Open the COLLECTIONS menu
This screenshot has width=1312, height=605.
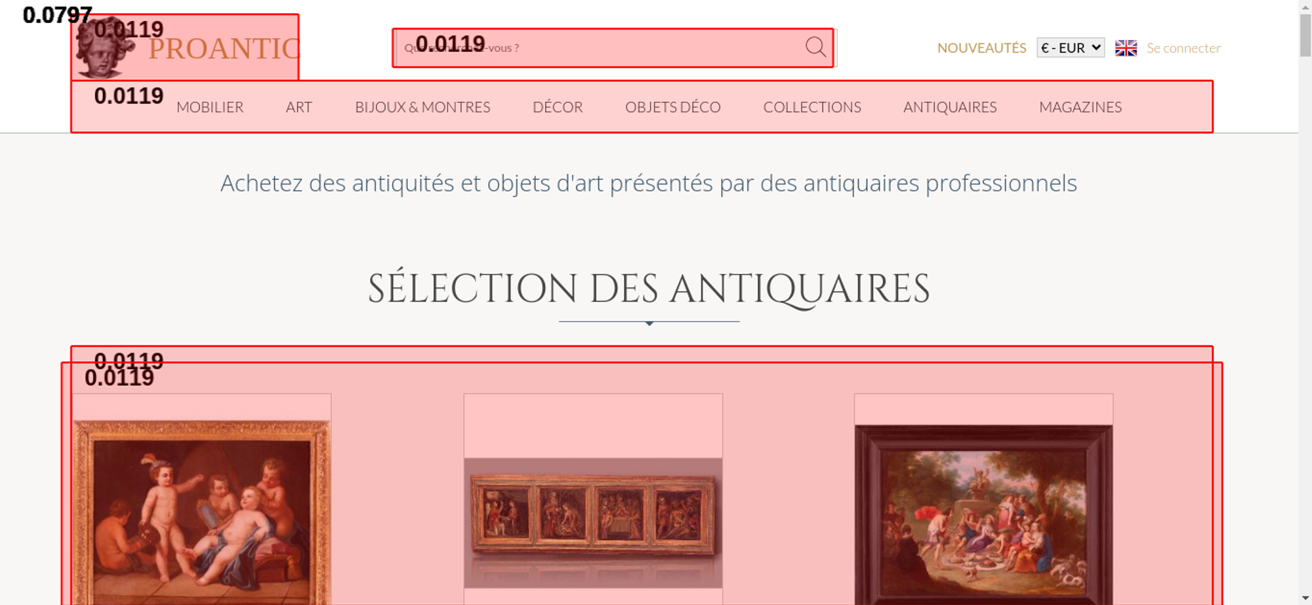812,107
